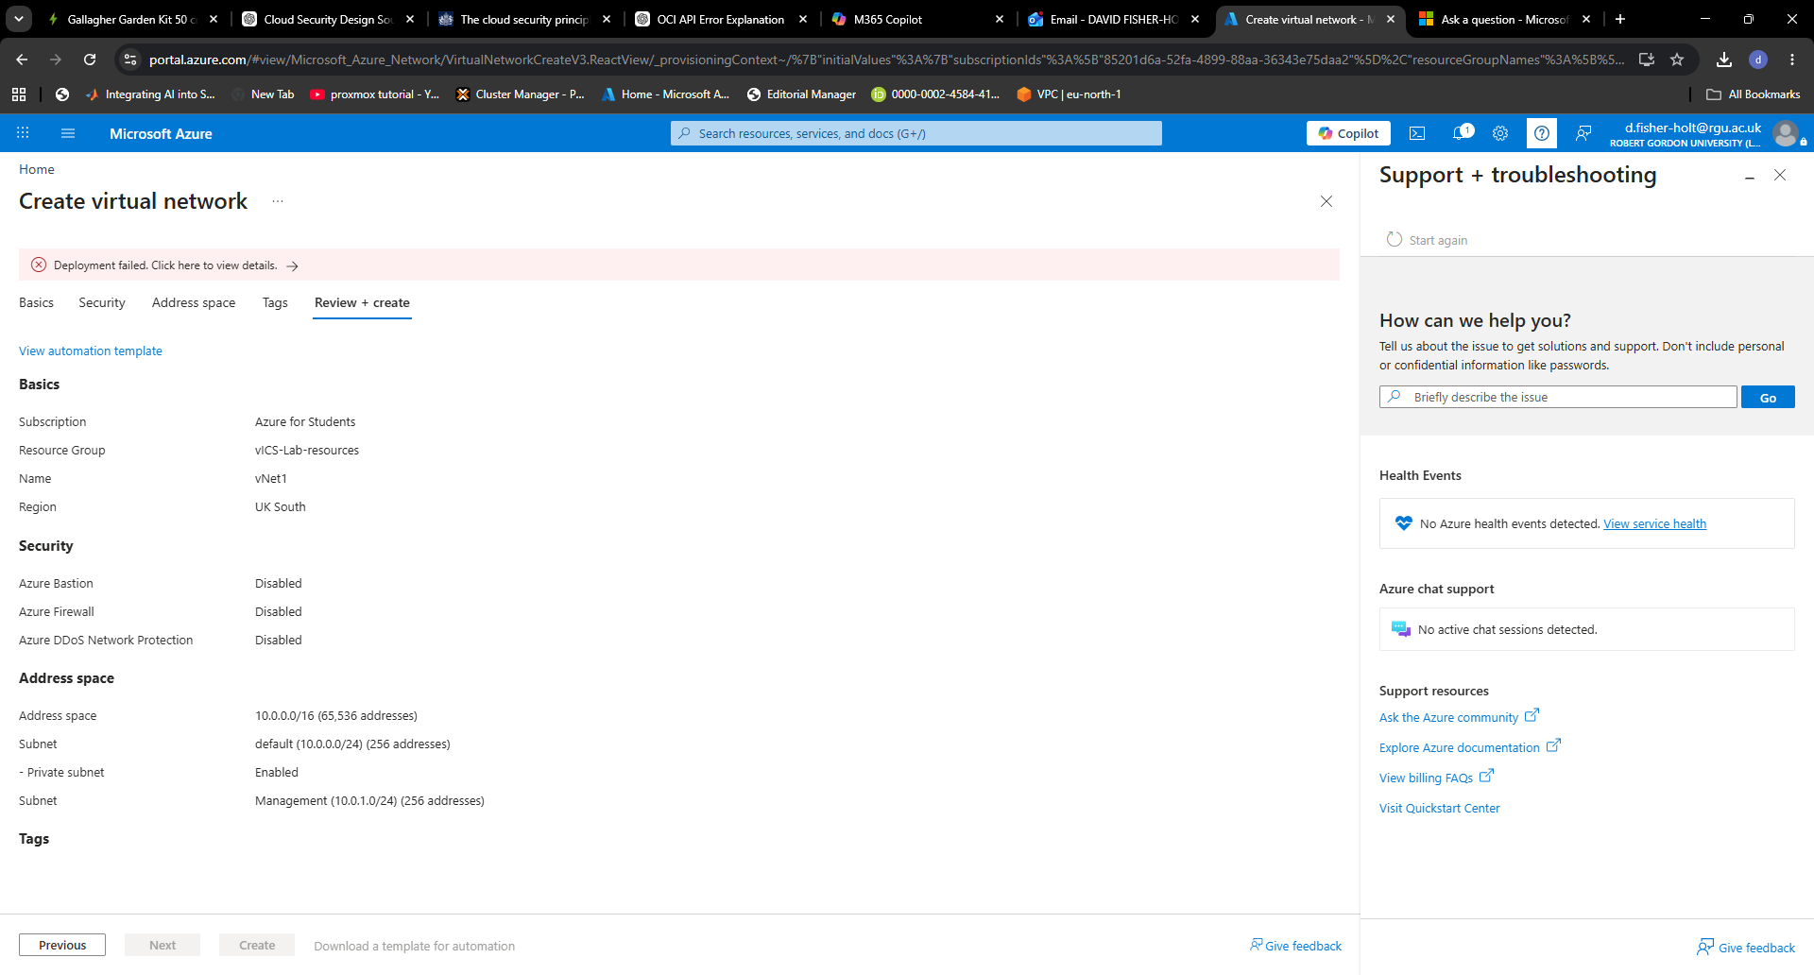Focus the Briefly describe the issue field

tap(1558, 397)
